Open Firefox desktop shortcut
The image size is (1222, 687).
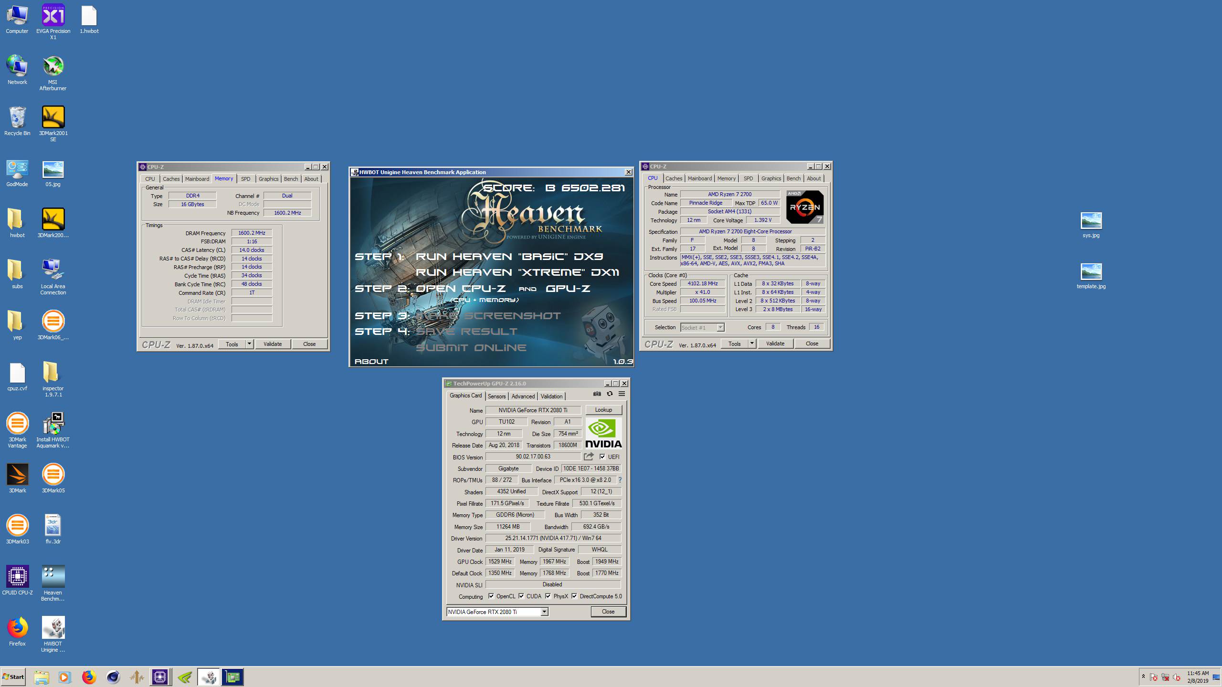(x=17, y=632)
